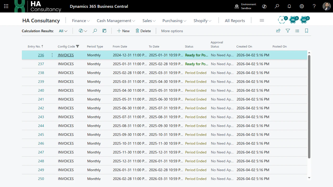This screenshot has height=187, width=333.
Task: Open the To Date column header menu
Action: pos(154,46)
